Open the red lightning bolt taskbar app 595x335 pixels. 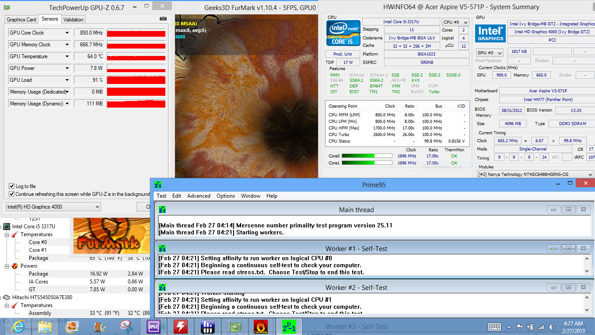(x=180, y=327)
